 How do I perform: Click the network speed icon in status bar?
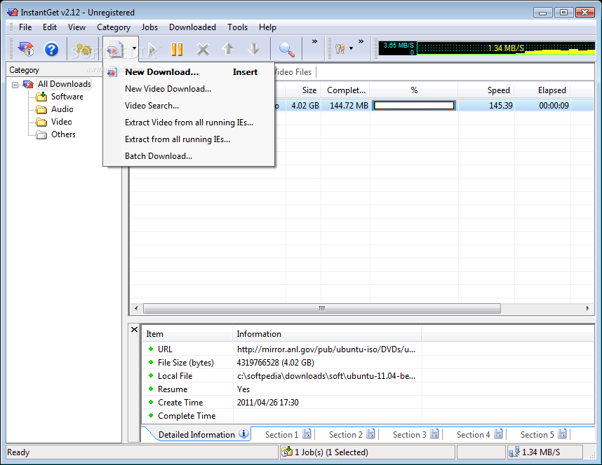point(514,452)
